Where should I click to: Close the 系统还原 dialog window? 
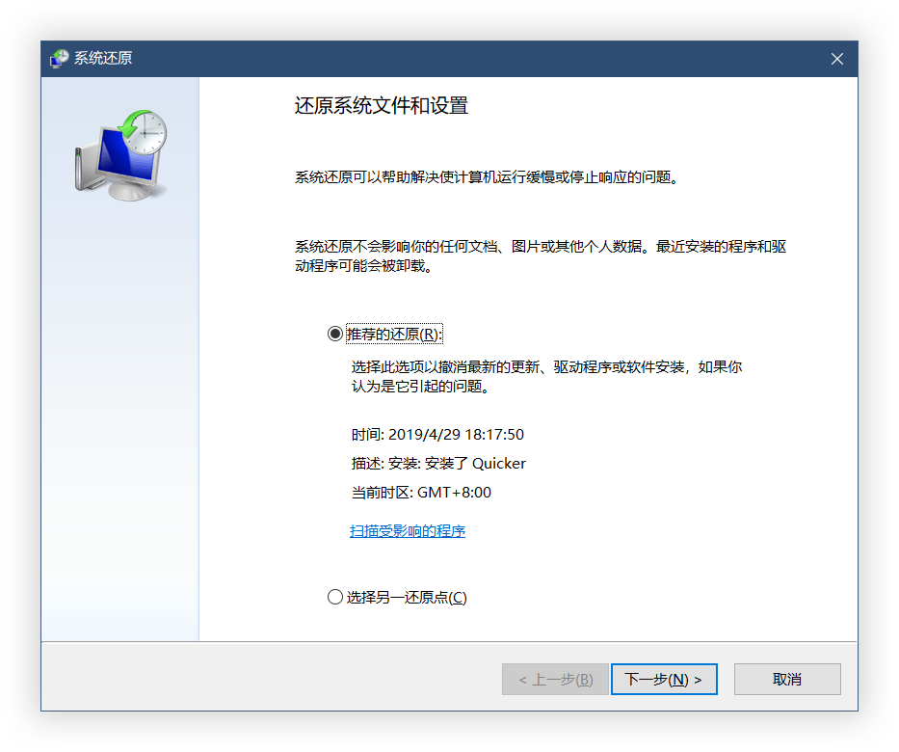click(x=837, y=59)
